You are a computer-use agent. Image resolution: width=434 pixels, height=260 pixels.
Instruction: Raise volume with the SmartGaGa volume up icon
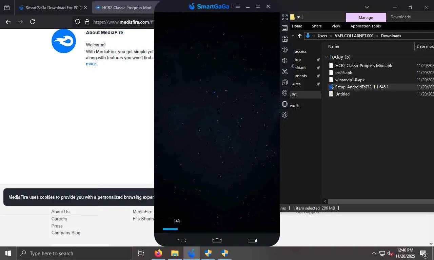pos(285,50)
